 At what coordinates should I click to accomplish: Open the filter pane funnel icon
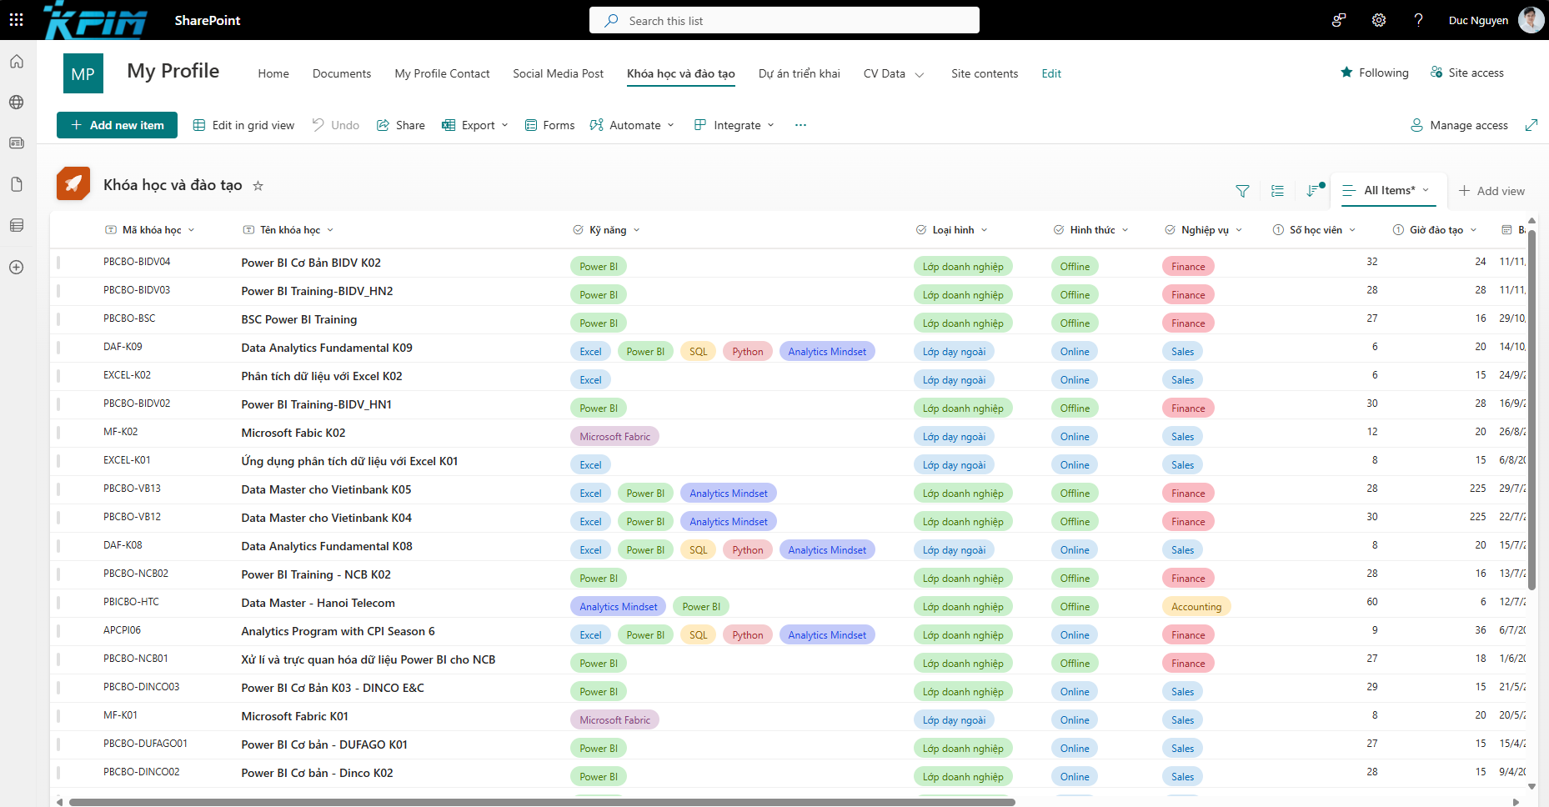pyautogui.click(x=1242, y=191)
